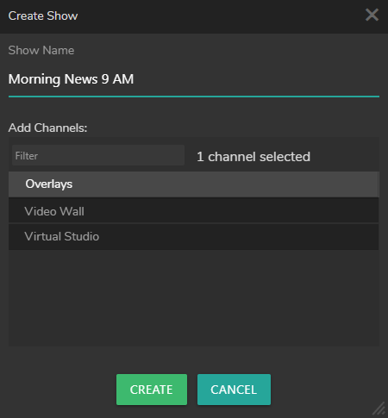Click the "Show Name" field label

click(x=41, y=51)
